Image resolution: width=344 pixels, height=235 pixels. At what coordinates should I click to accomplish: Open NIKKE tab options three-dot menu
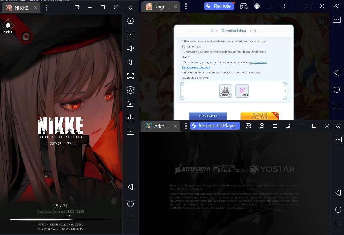[x=46, y=7]
